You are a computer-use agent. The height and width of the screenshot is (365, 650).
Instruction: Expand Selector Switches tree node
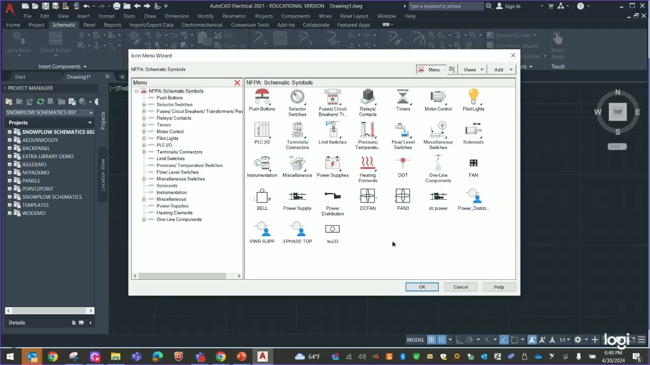[144, 105]
